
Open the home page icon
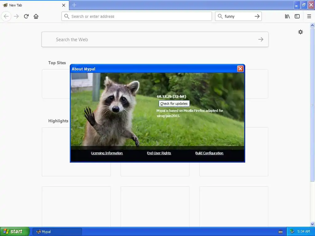click(36, 16)
